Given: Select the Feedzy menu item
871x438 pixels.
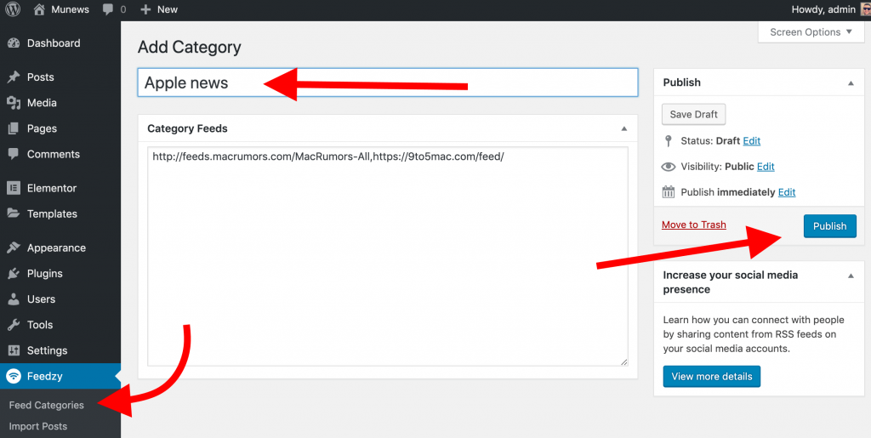Looking at the screenshot, I should (44, 376).
